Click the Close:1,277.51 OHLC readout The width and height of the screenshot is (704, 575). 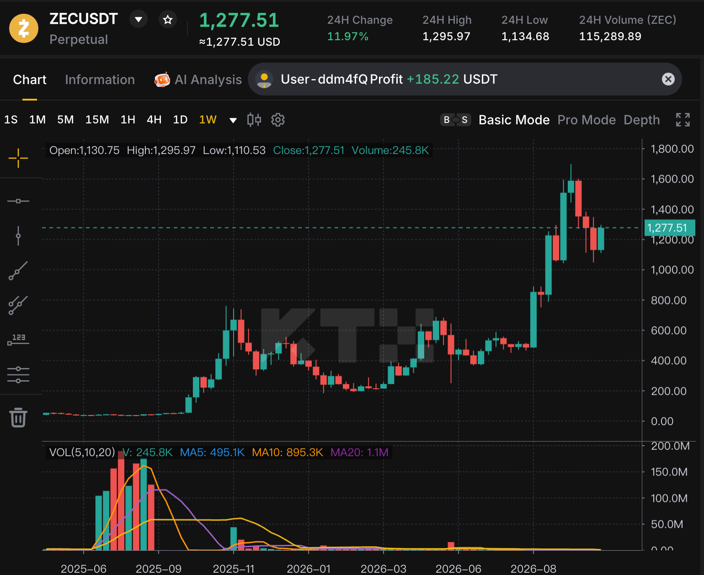(309, 150)
